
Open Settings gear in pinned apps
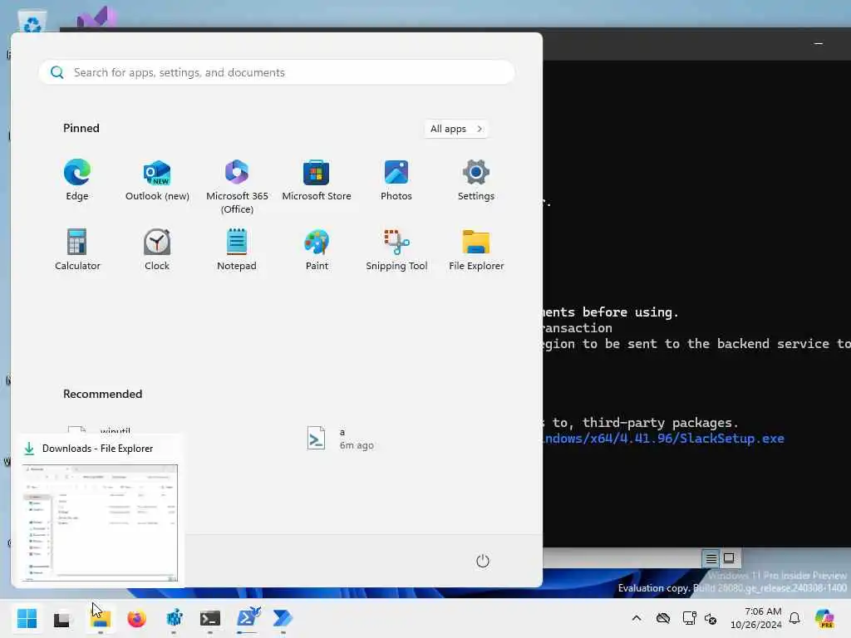tap(476, 180)
